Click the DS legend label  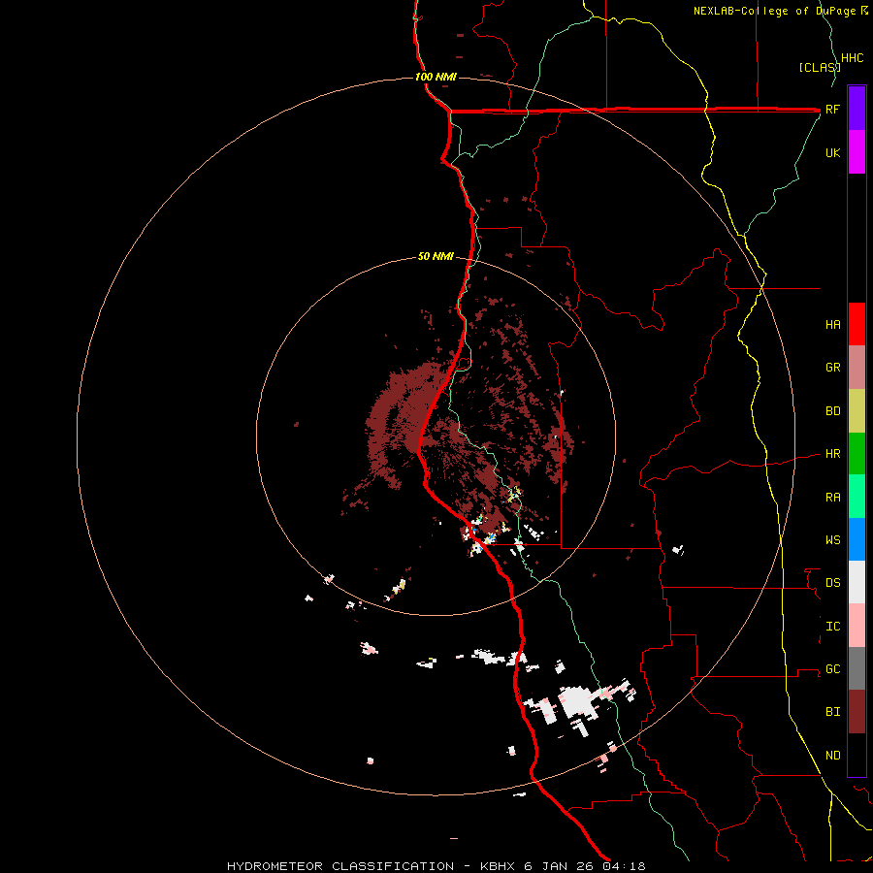point(832,583)
